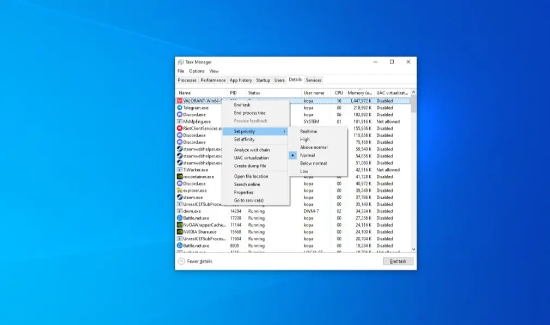Screen dimensions: 550x325
Task: Click the scrollbar up arrow
Action: click(413, 92)
